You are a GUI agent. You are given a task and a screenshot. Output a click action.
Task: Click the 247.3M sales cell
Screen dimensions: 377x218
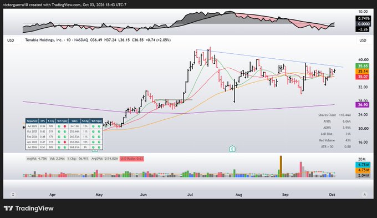[x=74, y=126]
